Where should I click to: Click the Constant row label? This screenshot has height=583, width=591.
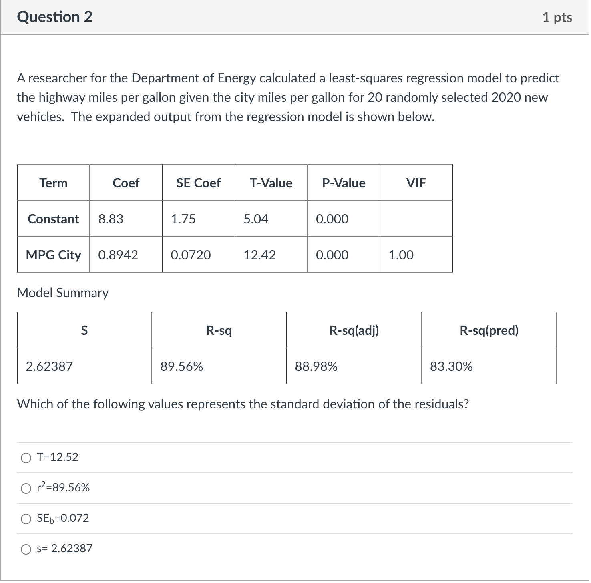pos(53,219)
